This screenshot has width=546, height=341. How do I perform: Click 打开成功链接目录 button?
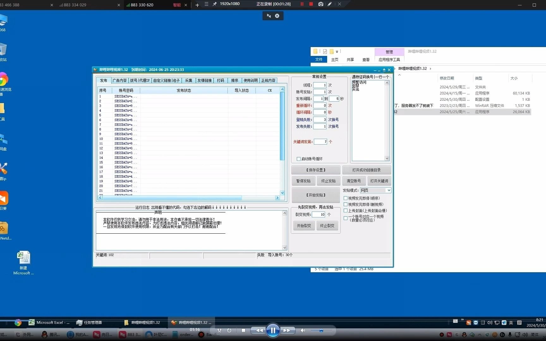(x=367, y=170)
